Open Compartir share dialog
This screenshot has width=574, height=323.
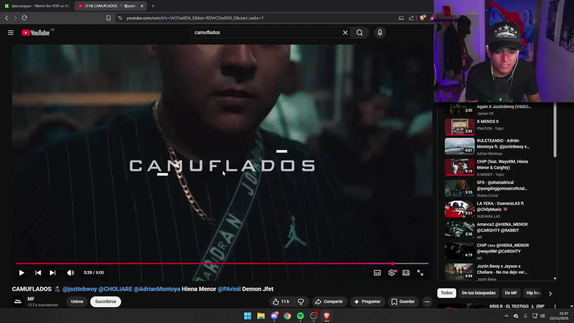tap(329, 301)
